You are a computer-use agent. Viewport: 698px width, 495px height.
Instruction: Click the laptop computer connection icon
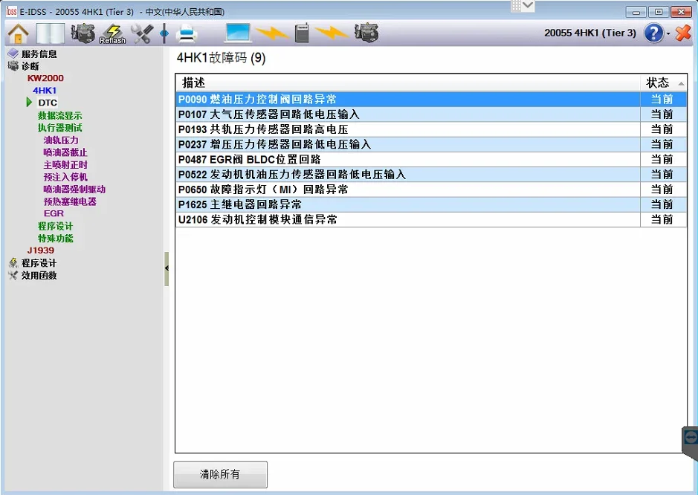(239, 33)
